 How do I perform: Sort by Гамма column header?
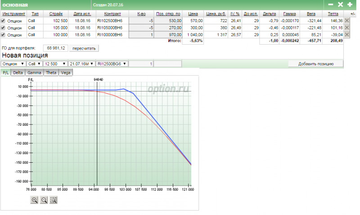coord(289,14)
